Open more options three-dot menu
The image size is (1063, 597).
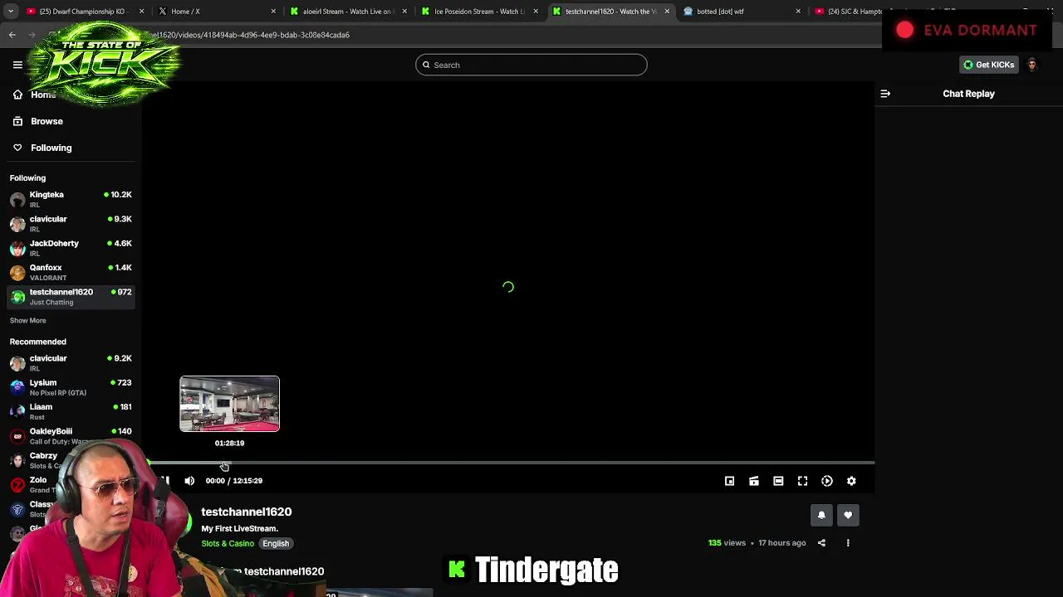[848, 543]
